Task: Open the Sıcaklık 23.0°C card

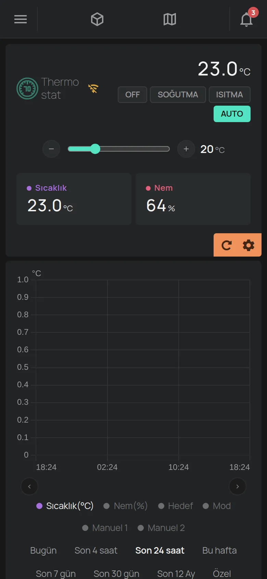Action: (x=74, y=199)
